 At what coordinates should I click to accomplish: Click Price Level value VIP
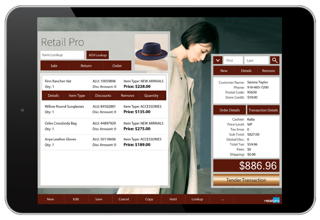click(x=249, y=124)
